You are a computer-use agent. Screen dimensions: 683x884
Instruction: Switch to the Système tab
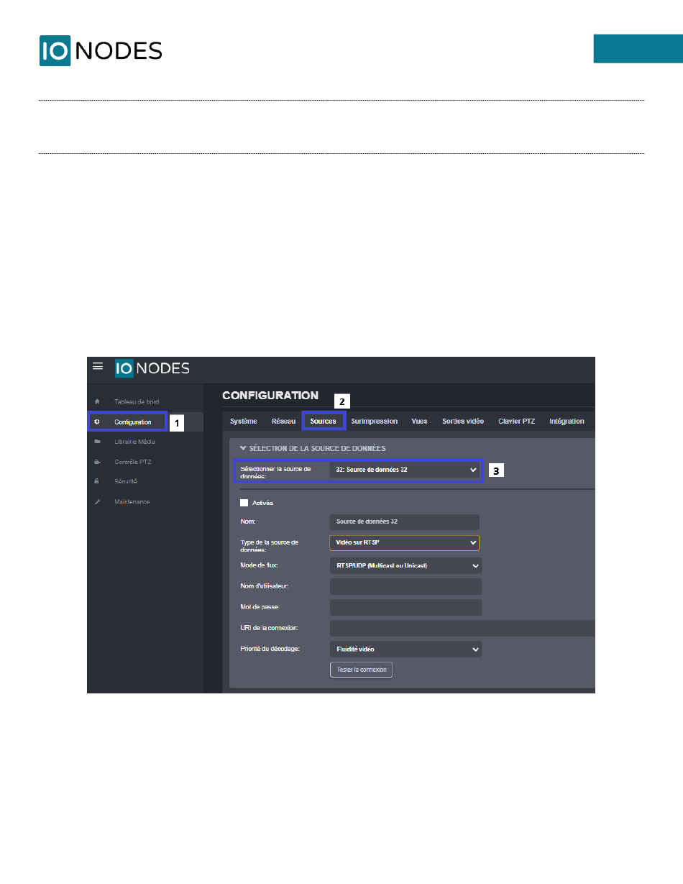point(243,421)
